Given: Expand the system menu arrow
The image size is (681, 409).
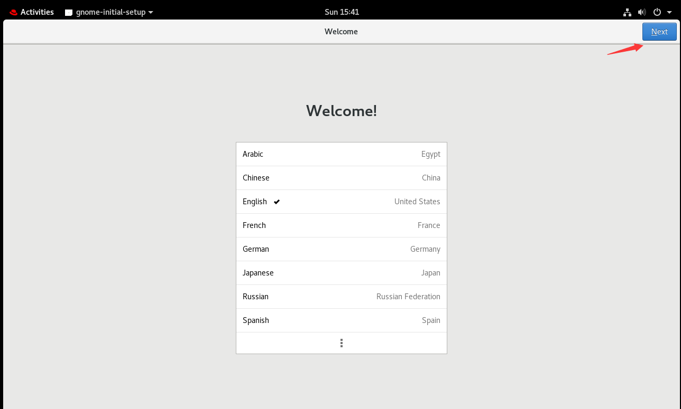Looking at the screenshot, I should click(x=669, y=12).
